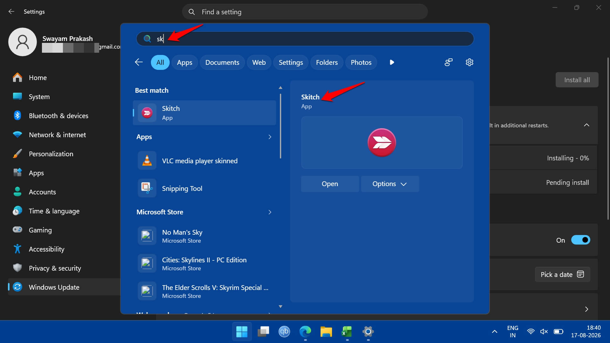The width and height of the screenshot is (610, 343).
Task: Click results list scroll down arrow
Action: 280,306
